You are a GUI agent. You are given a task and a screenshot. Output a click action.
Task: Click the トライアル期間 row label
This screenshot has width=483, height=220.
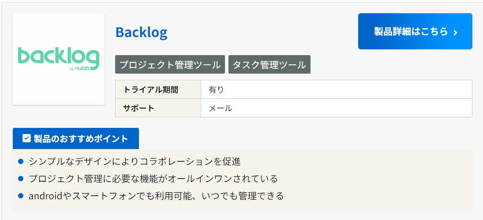pos(158,89)
